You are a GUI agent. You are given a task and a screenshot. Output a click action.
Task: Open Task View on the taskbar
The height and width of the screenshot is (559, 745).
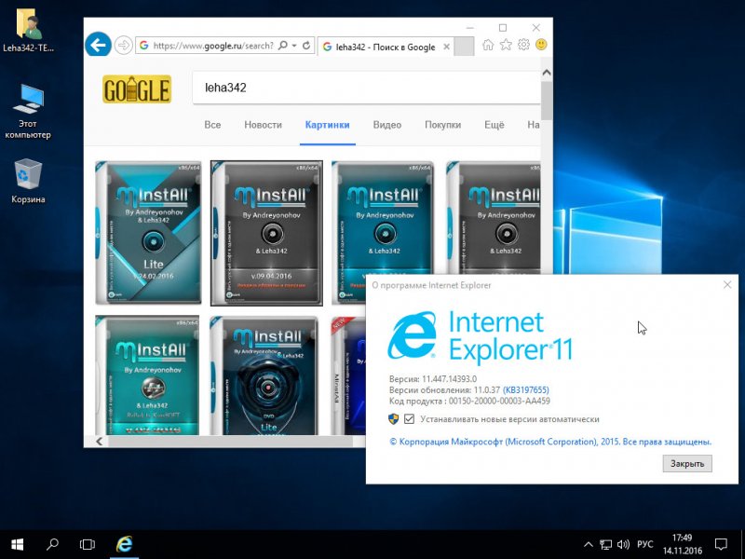pos(88,544)
